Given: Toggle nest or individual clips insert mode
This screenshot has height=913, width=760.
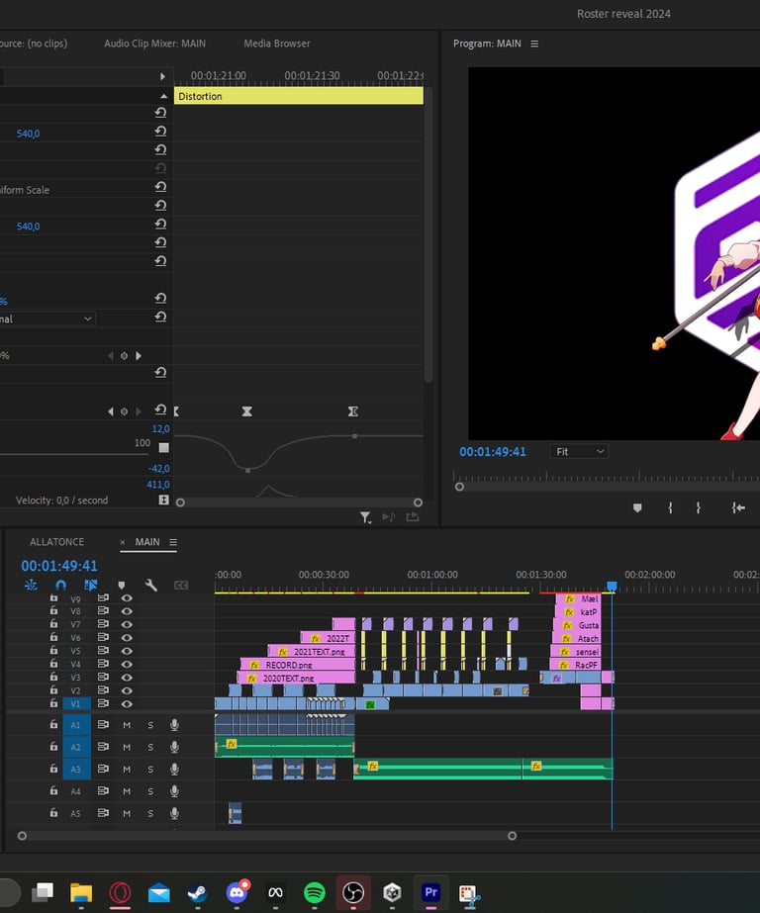Looking at the screenshot, I should [31, 586].
